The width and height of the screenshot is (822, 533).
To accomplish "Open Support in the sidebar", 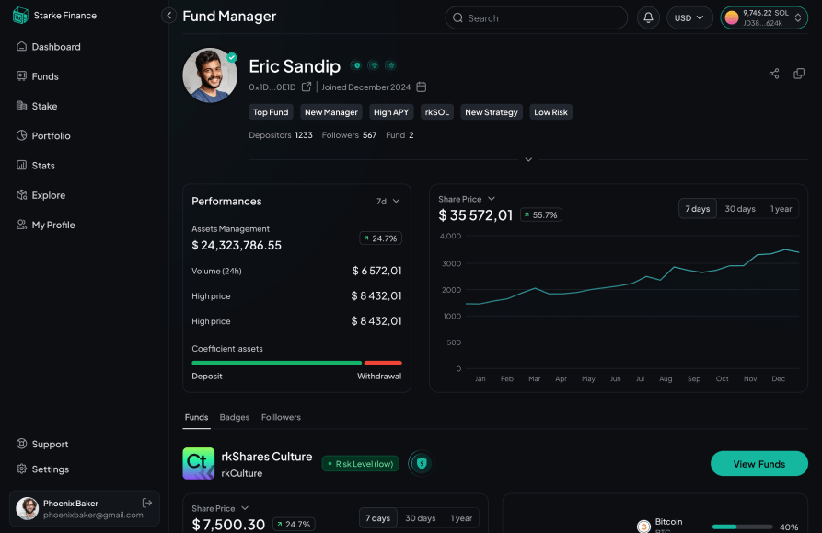I will pos(42,444).
